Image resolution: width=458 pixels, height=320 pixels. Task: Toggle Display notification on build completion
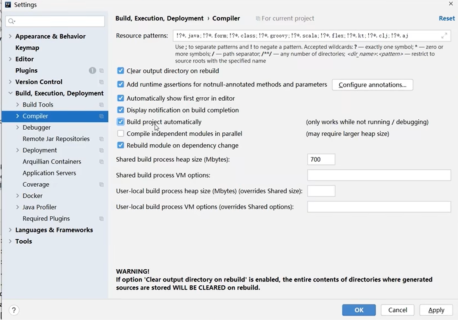tap(121, 110)
